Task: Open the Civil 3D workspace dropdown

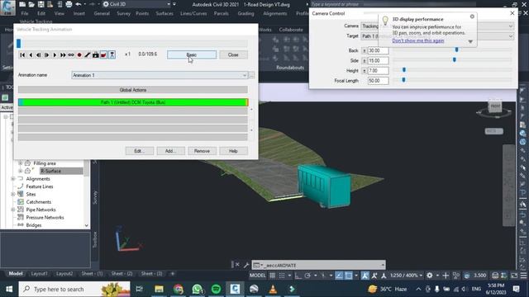Action: (x=169, y=4)
